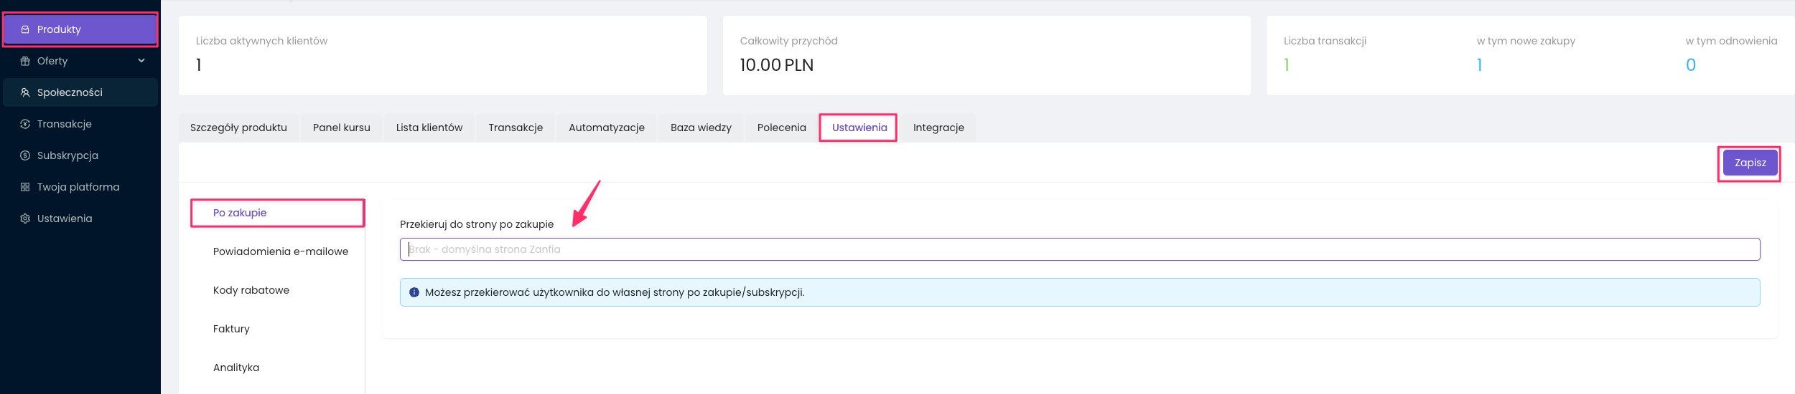Click the Twoja platforma grid icon

25,187
